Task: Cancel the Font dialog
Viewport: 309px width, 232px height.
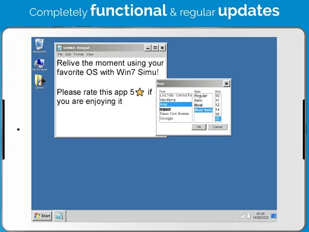Action: click(x=218, y=127)
